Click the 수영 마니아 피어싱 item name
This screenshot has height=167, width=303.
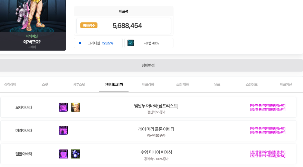coord(156,152)
